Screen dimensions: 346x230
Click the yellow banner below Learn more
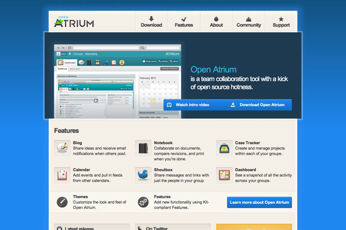[254, 227]
